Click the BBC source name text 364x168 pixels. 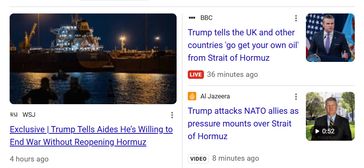point(206,18)
